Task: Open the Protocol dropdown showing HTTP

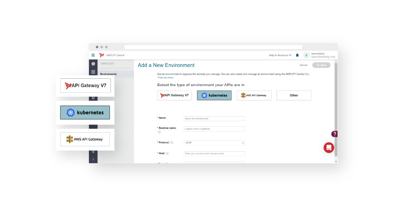Action: click(x=214, y=143)
